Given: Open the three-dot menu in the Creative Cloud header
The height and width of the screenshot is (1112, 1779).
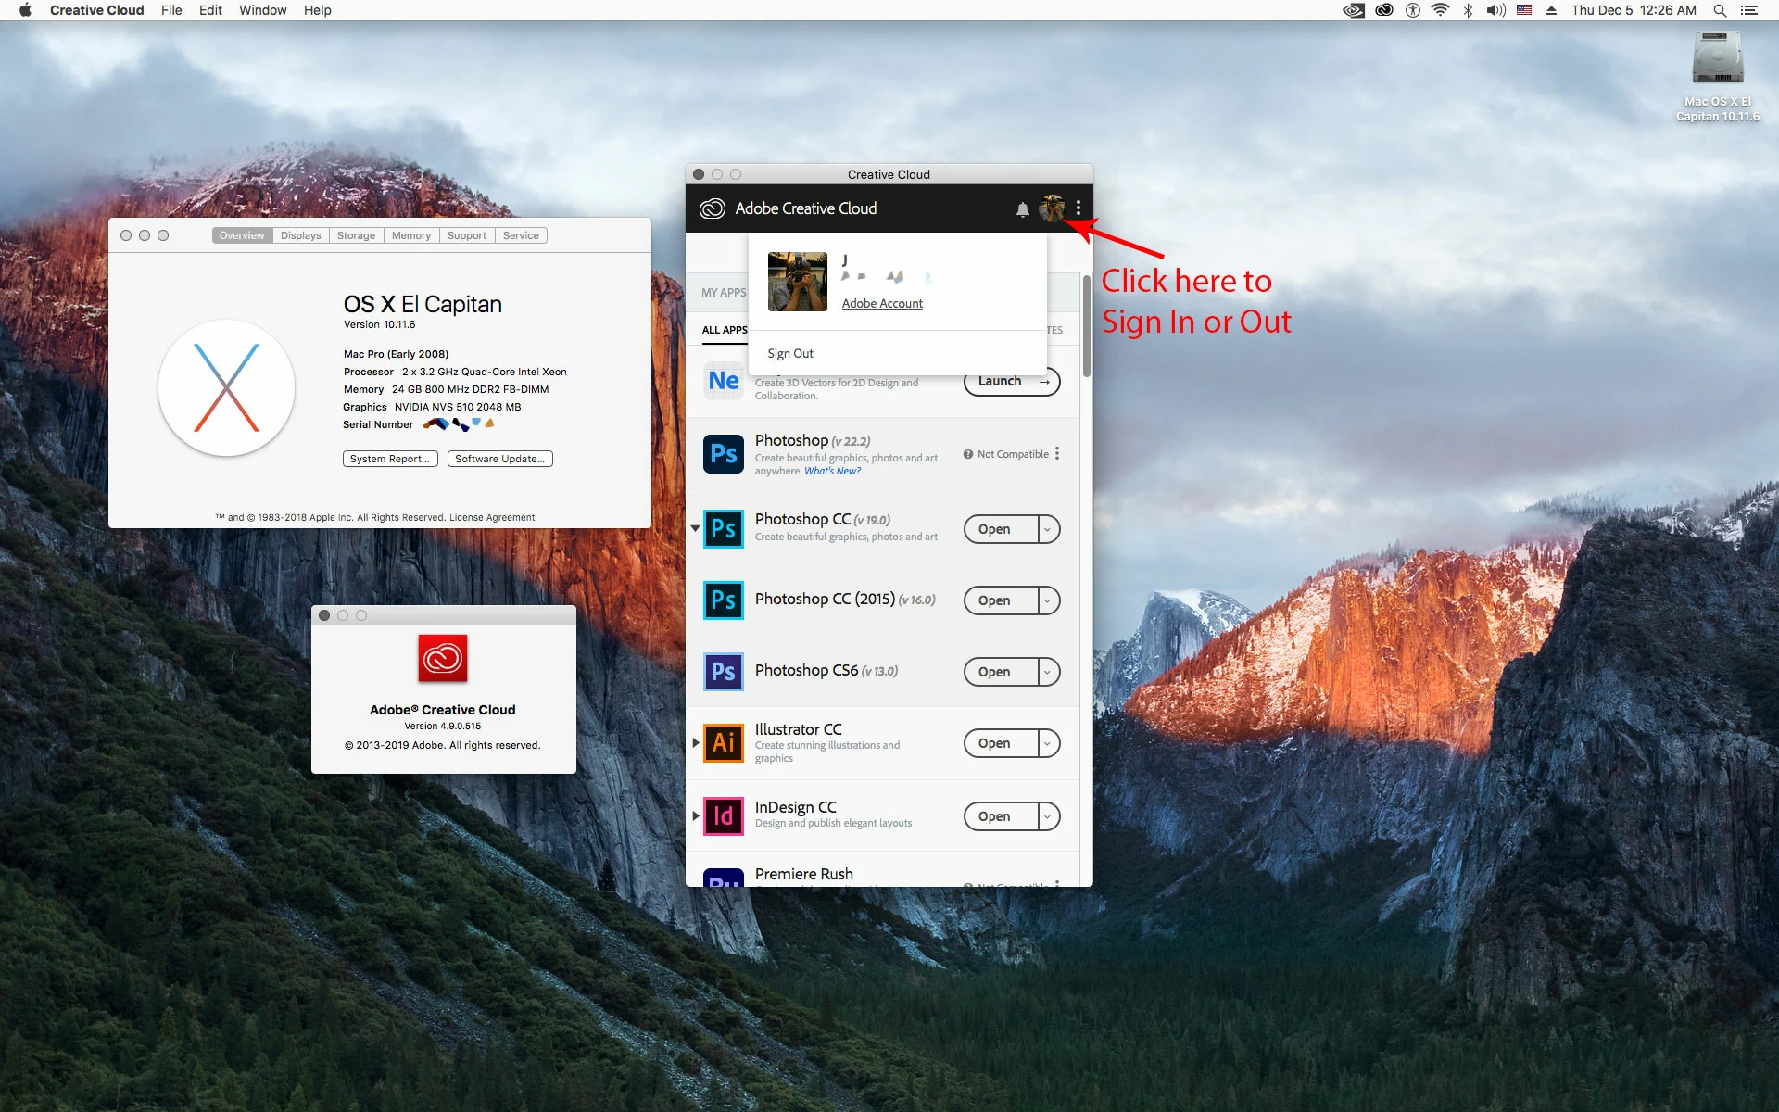Looking at the screenshot, I should [x=1078, y=208].
